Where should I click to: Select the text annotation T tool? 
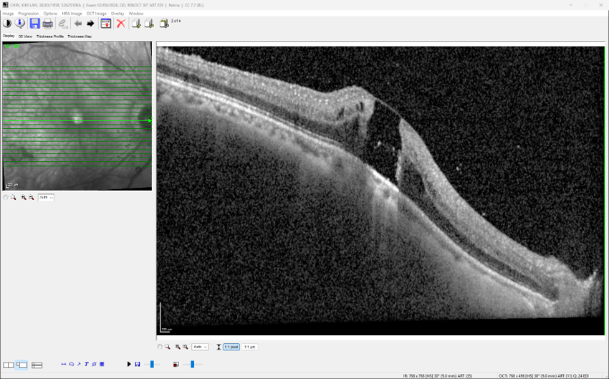click(86, 364)
